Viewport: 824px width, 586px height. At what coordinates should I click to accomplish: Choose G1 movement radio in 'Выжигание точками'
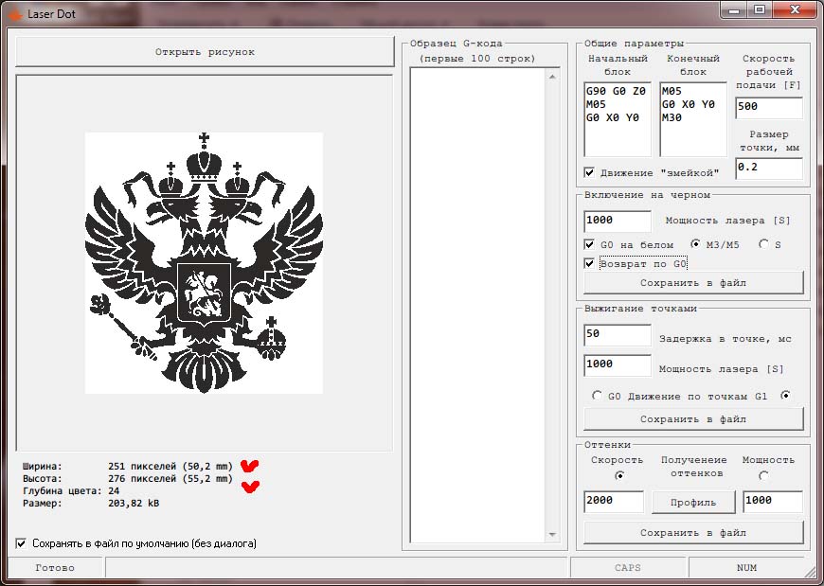pos(785,396)
